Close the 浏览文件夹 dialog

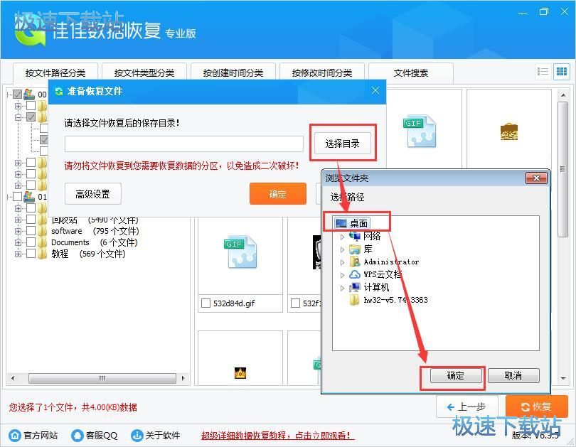point(536,178)
